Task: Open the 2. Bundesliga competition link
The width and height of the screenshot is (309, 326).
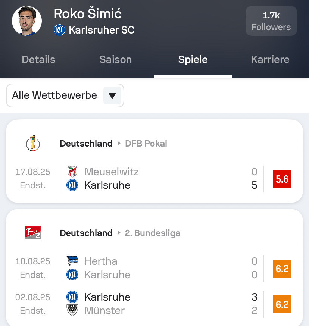Action: click(x=152, y=233)
